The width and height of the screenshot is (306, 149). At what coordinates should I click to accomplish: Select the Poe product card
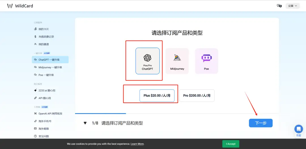(x=207, y=61)
